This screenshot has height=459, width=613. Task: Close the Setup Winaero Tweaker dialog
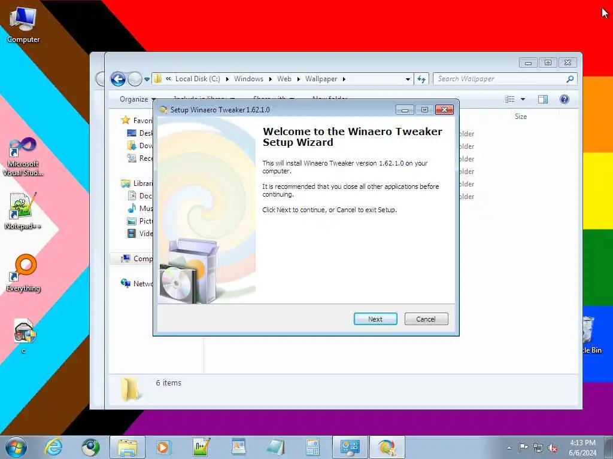[x=444, y=110]
